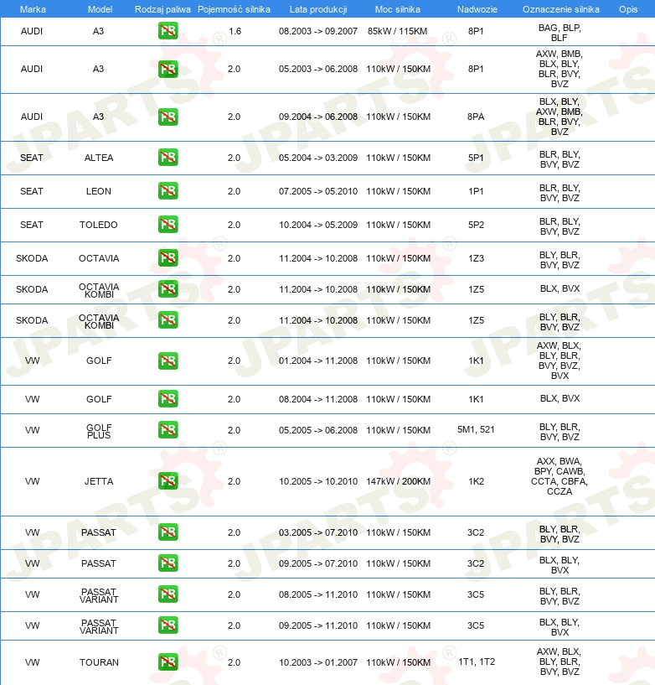Image resolution: width=655 pixels, height=685 pixels.
Task: Click the fuel icon in the VW Passat 09.2005 3C2 row
Action: tap(168, 563)
